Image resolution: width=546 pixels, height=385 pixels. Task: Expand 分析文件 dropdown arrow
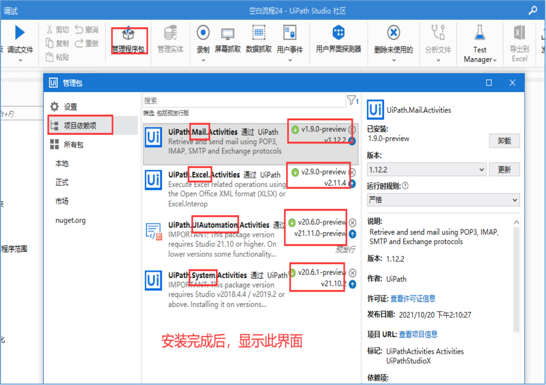pyautogui.click(x=438, y=60)
